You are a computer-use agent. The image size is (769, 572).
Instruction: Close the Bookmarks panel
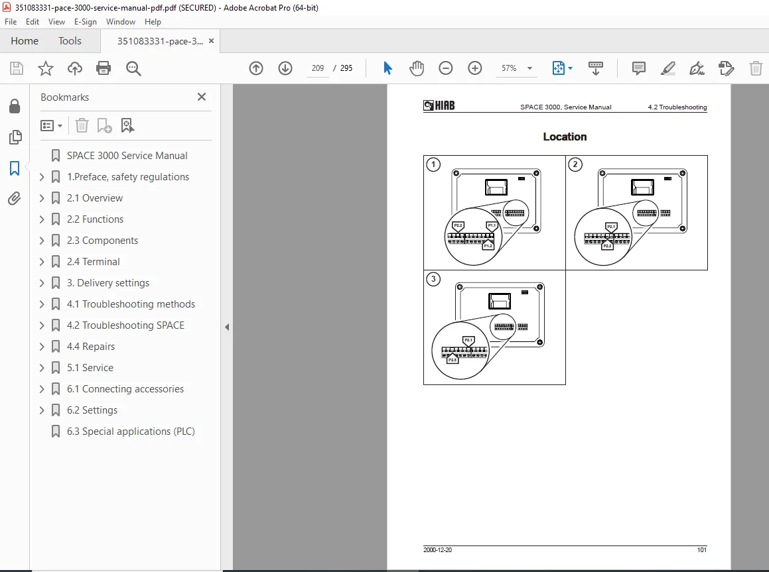[x=202, y=97]
